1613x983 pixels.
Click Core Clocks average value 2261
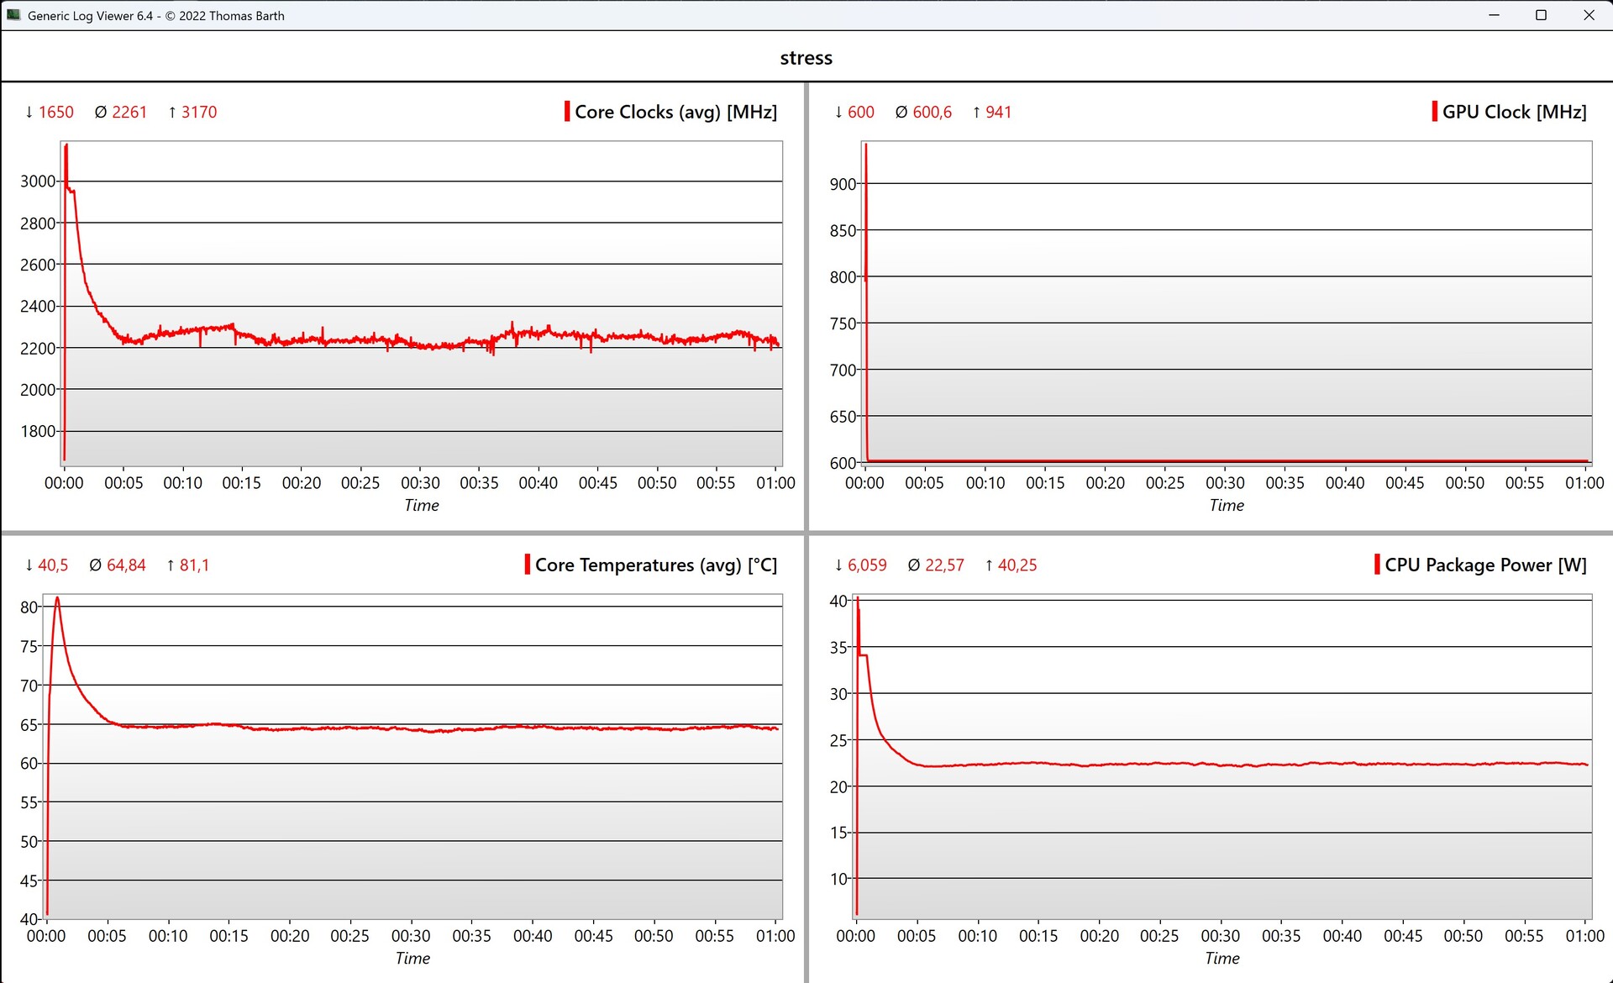pyautogui.click(x=129, y=112)
